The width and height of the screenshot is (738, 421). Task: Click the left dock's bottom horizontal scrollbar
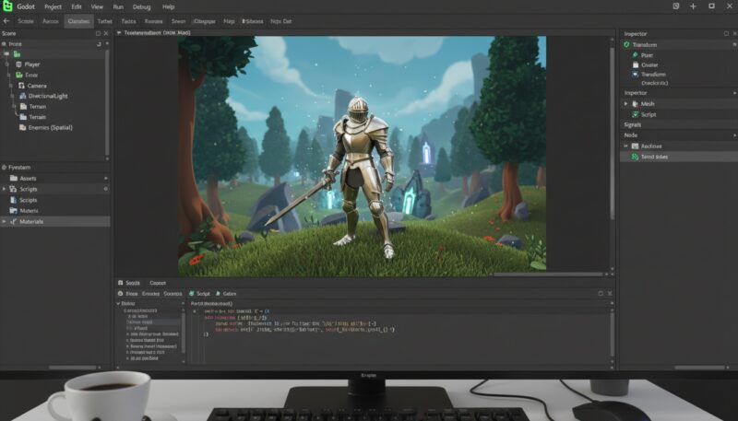(73, 368)
